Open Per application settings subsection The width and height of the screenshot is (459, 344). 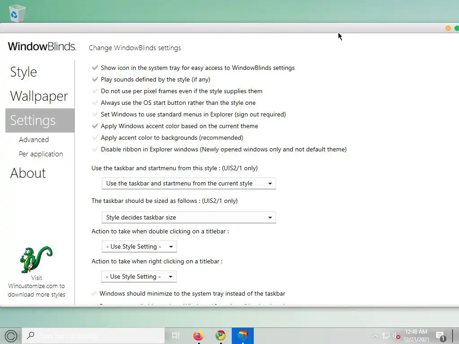click(x=41, y=154)
